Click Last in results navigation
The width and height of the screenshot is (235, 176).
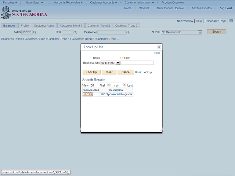[130, 85]
